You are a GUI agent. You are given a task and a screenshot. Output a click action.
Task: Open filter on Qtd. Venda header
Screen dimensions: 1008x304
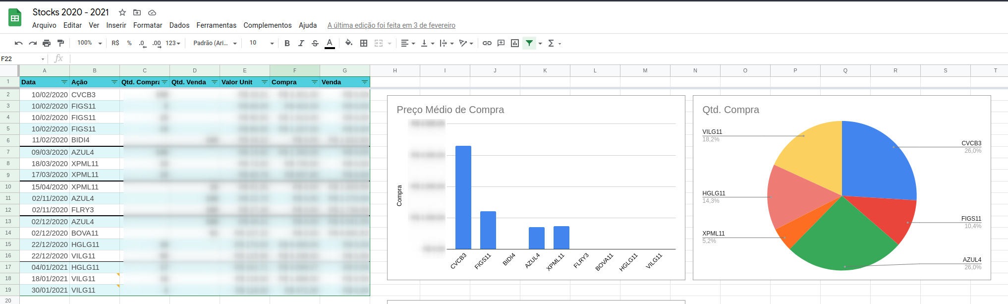pos(215,82)
